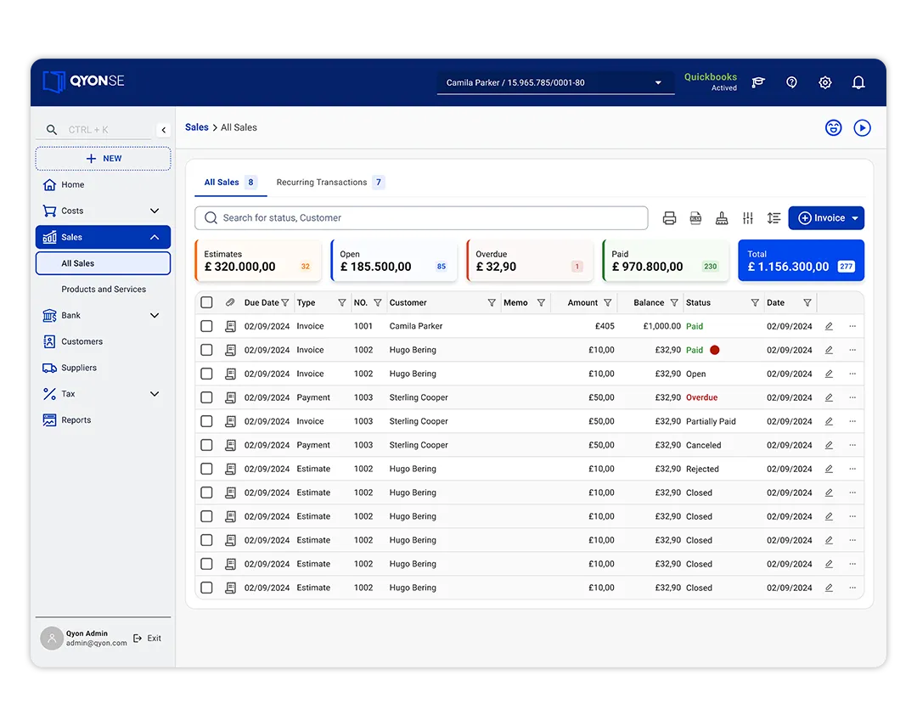
Task: Click the smiley face feedback icon
Action: pyautogui.click(x=833, y=127)
